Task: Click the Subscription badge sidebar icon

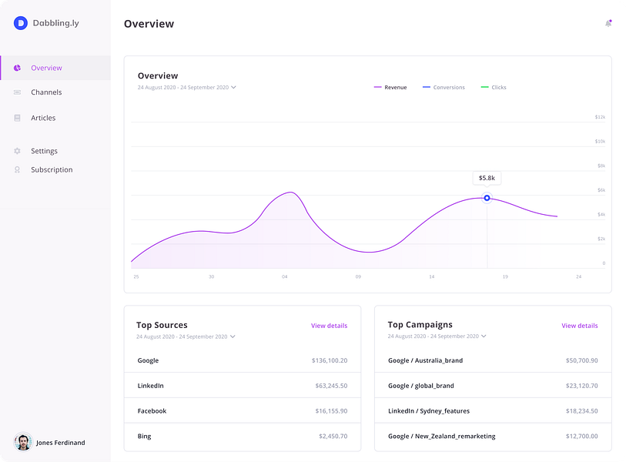Action: coord(17,169)
